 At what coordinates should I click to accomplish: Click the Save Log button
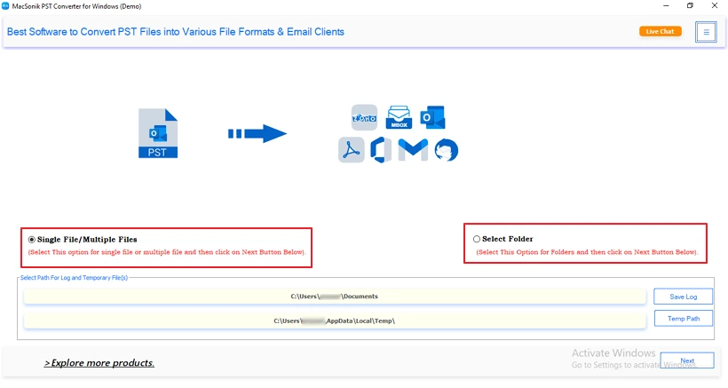point(683,297)
